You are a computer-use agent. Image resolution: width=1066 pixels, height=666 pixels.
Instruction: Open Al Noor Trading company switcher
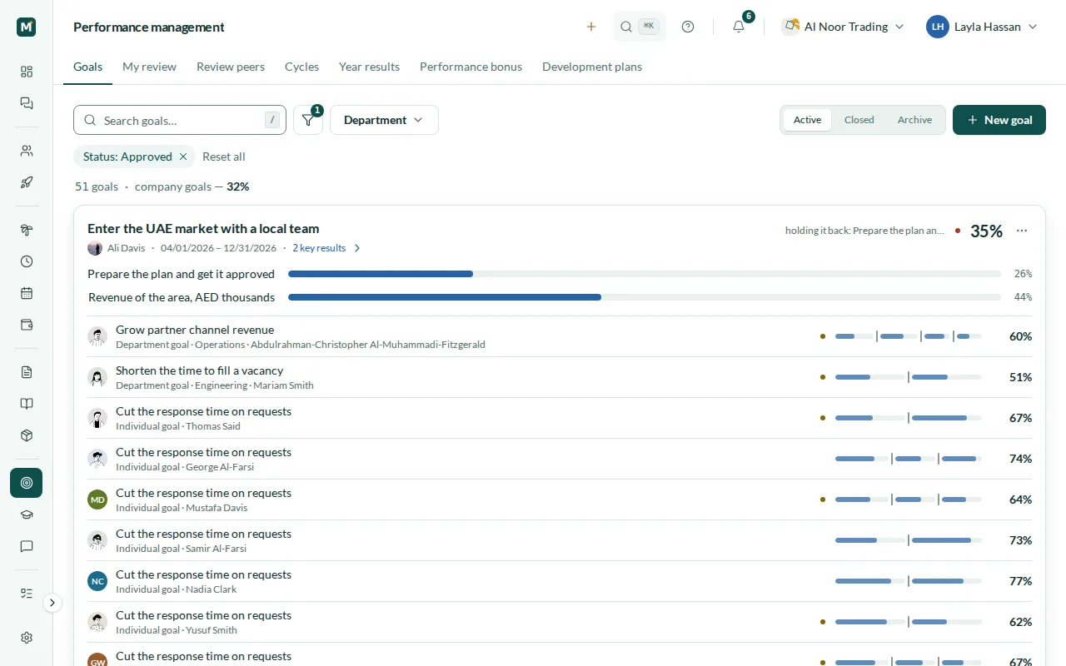click(x=843, y=27)
